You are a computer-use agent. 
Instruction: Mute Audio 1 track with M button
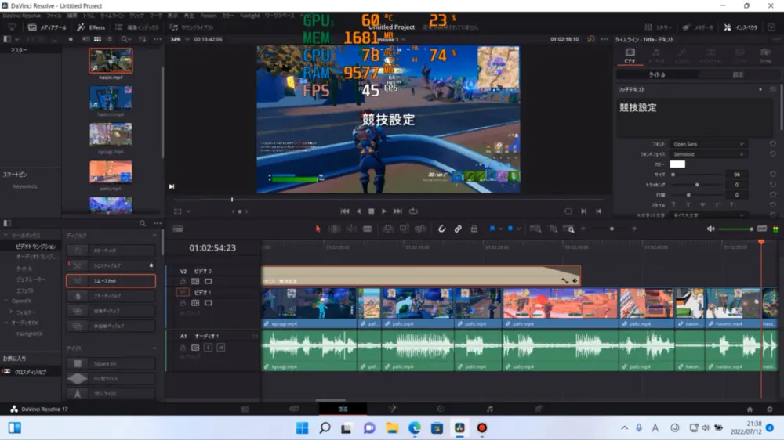[x=221, y=348]
